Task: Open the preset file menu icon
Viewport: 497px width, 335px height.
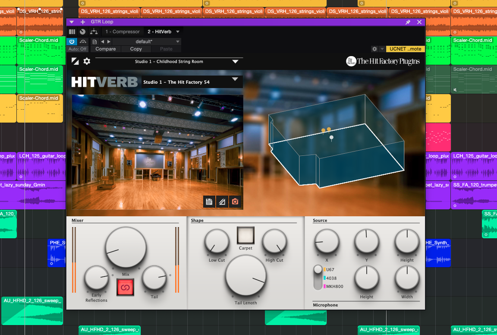Action: click(x=94, y=41)
